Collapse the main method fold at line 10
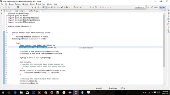The width and height of the screenshot is (170, 95). (x=7, y=32)
